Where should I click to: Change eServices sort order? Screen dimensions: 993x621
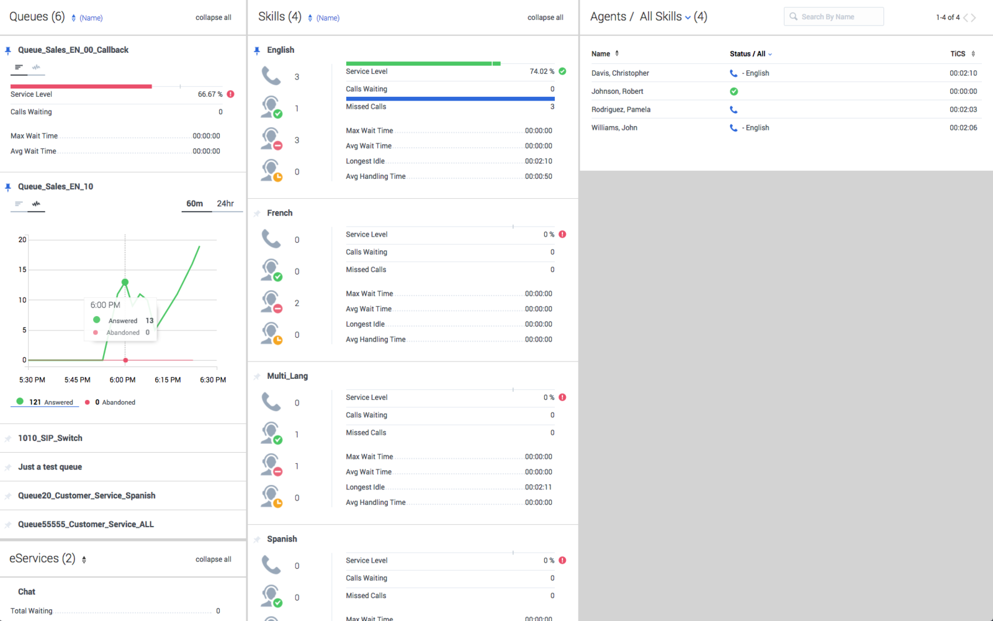[84, 560]
